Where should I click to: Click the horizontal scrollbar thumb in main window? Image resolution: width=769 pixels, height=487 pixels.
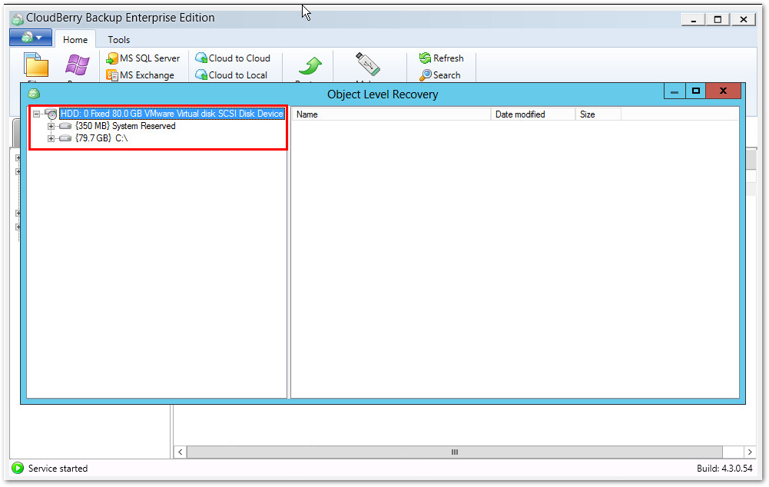click(x=454, y=452)
